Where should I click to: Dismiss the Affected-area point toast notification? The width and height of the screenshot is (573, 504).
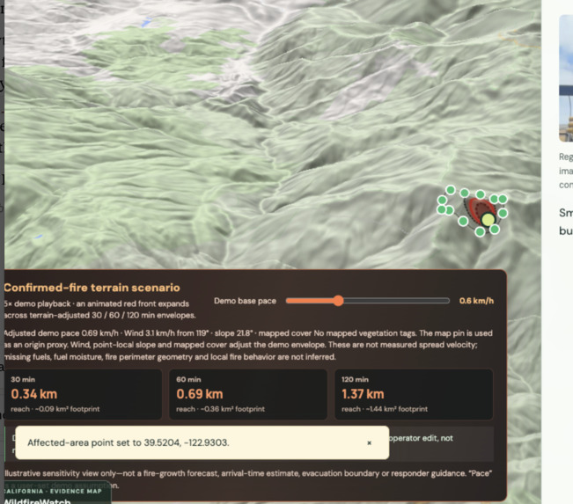369,442
